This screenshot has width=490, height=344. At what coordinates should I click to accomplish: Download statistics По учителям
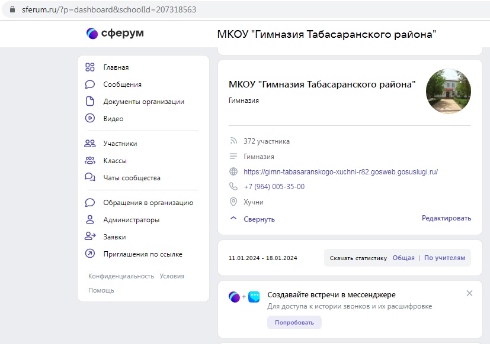coord(445,258)
